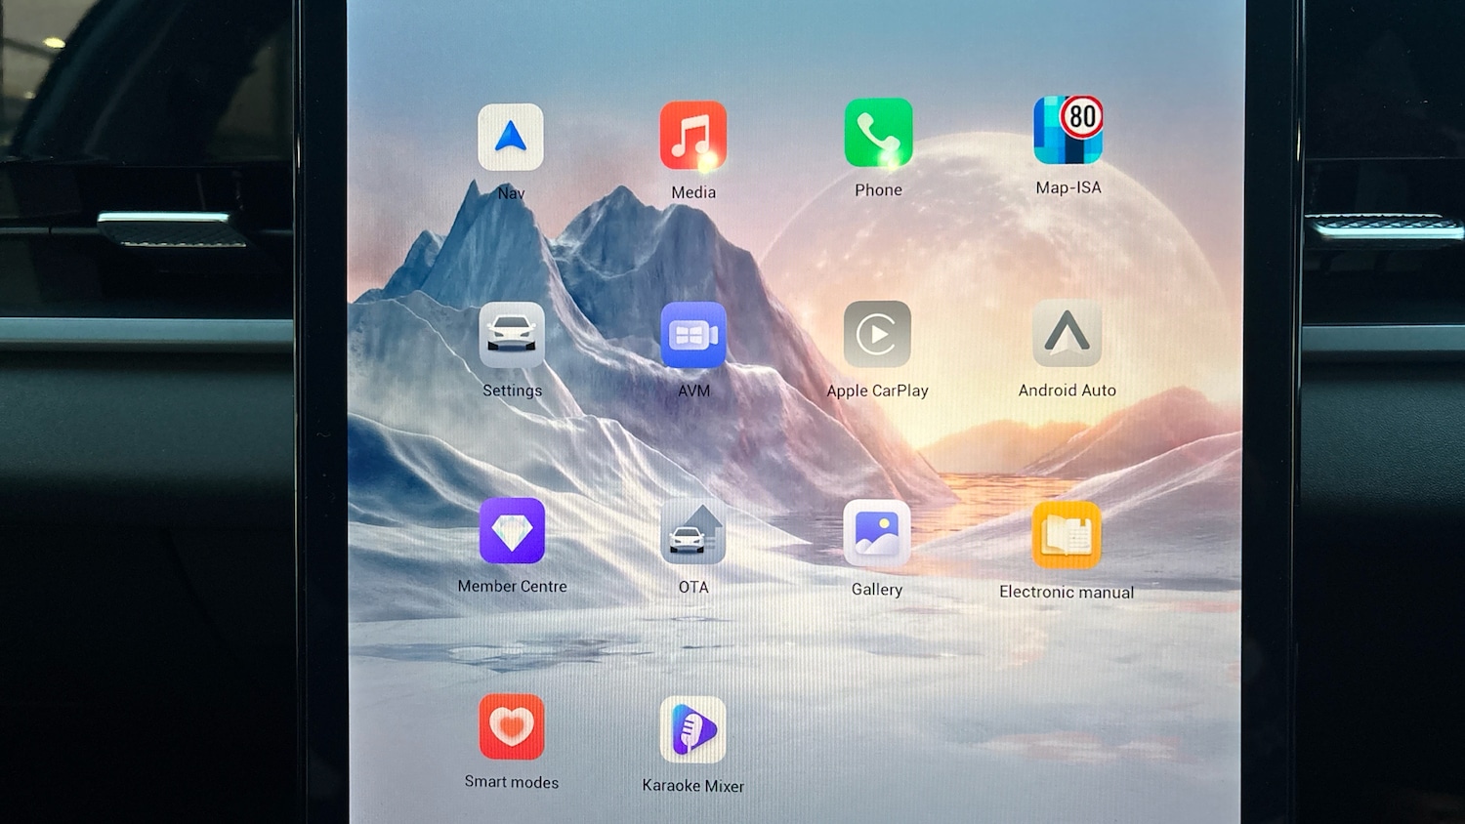Launch the AVM camera view app

pyautogui.click(x=693, y=335)
